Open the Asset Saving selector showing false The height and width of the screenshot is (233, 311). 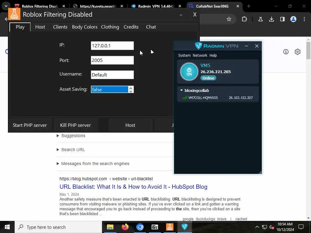(112, 89)
